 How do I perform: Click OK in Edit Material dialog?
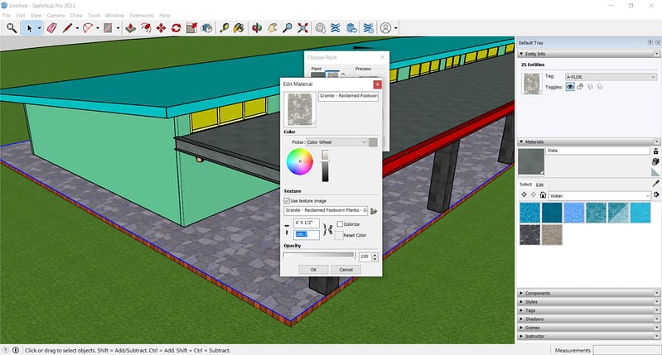[313, 269]
